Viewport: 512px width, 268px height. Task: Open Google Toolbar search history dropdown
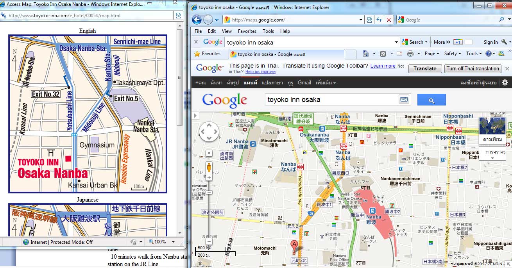point(396,42)
